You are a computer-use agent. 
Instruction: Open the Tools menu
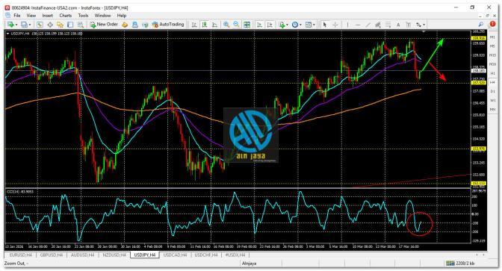(83, 16)
